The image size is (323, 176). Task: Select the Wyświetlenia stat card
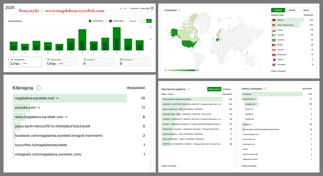tap(25, 62)
